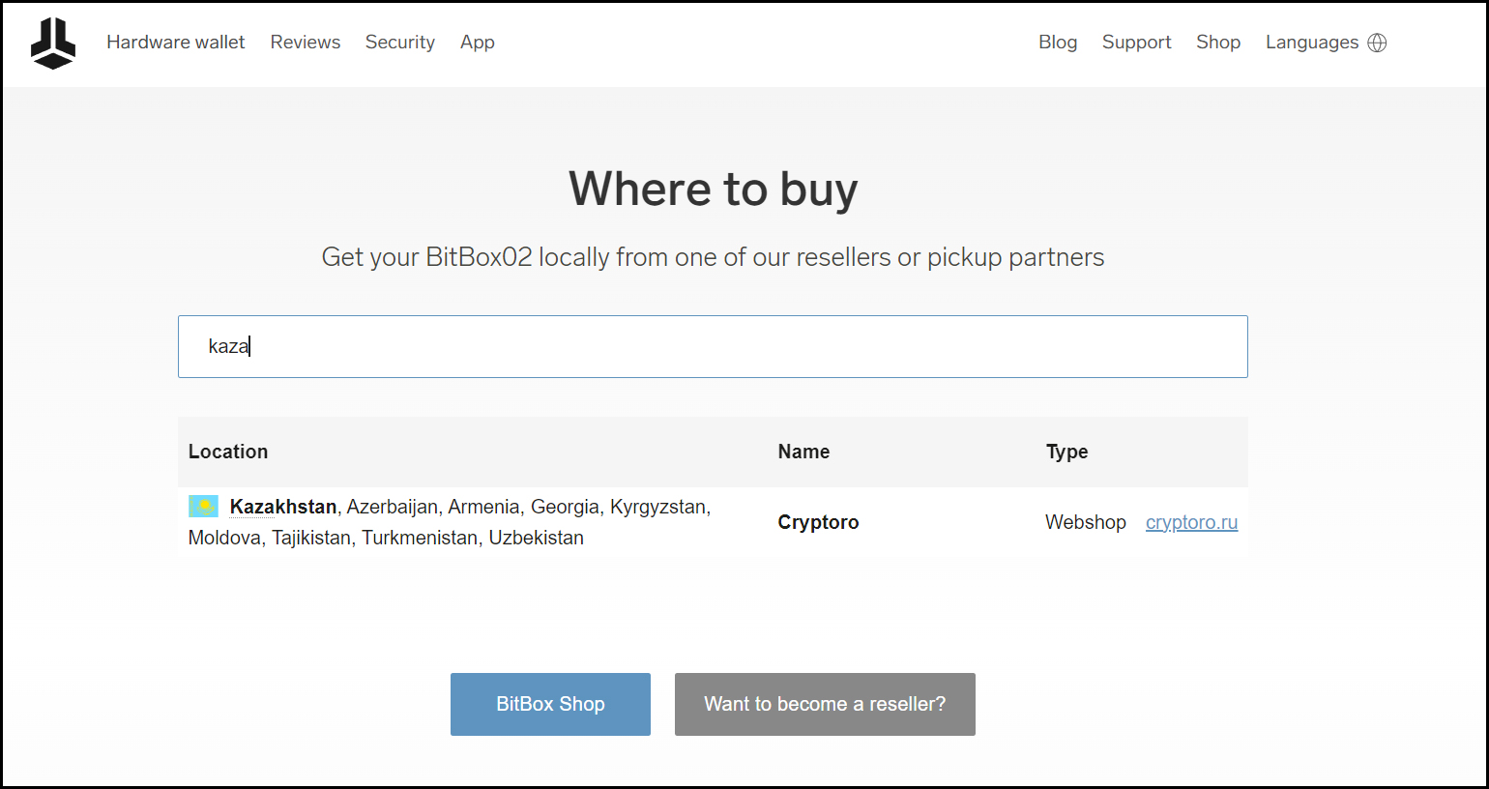The width and height of the screenshot is (1489, 789).
Task: Click the Type column header
Action: 1066,452
